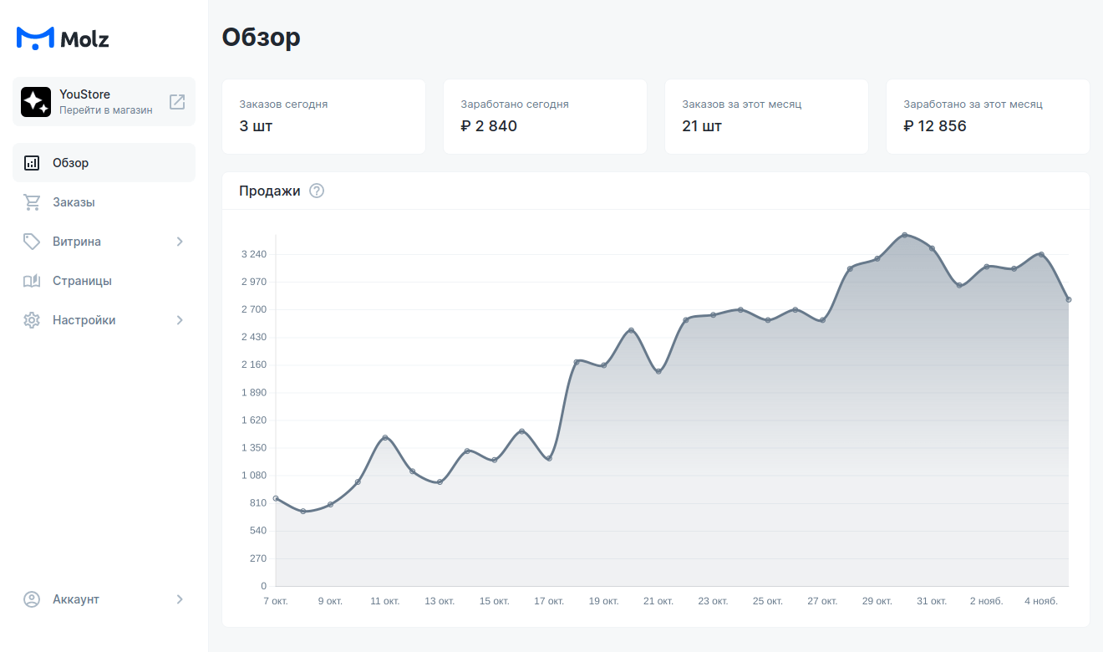
Task: Click the Заработано за этот месяц card
Action: (988, 117)
